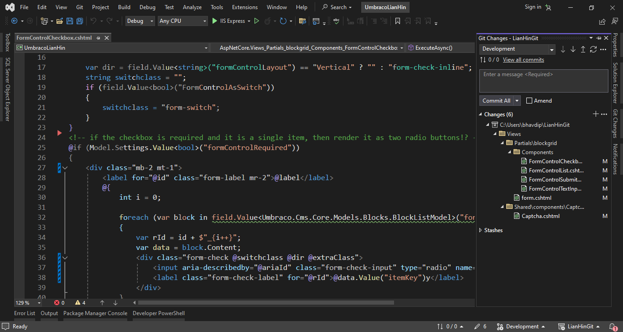Open the Extensions menu
This screenshot has height=332, width=623.
click(244, 7)
